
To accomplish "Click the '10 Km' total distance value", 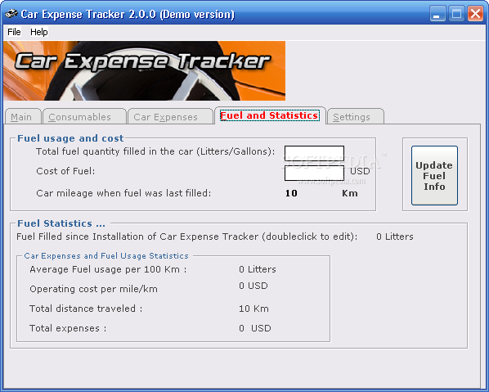I will pyautogui.click(x=253, y=309).
